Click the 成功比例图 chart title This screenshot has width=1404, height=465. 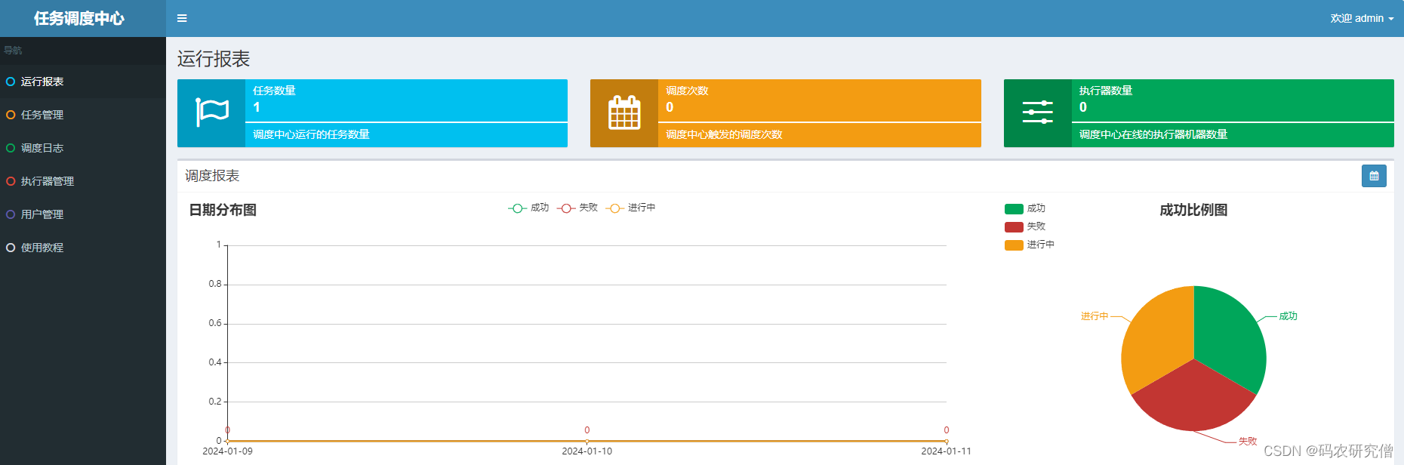coord(1193,210)
